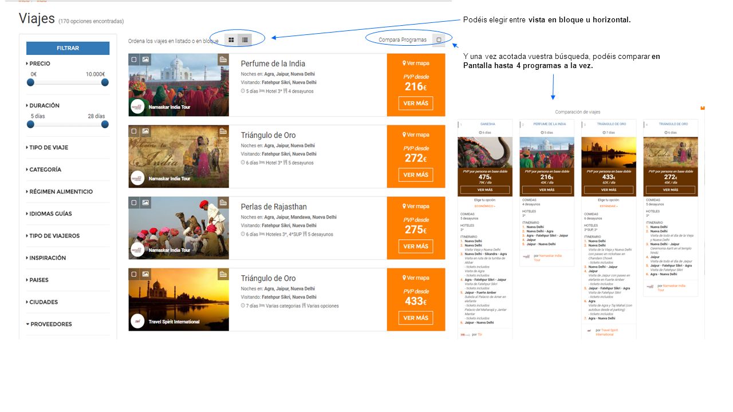Collapse the PRECIO filter section

point(38,64)
